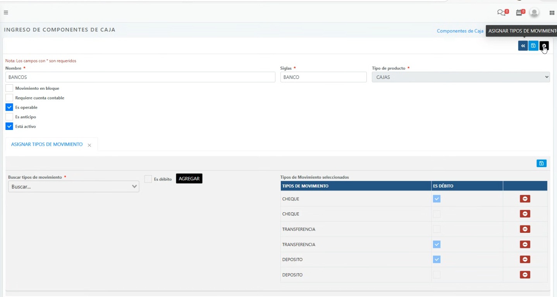Uncheck the Es operable checkbox
The height and width of the screenshot is (297, 557).
click(9, 107)
